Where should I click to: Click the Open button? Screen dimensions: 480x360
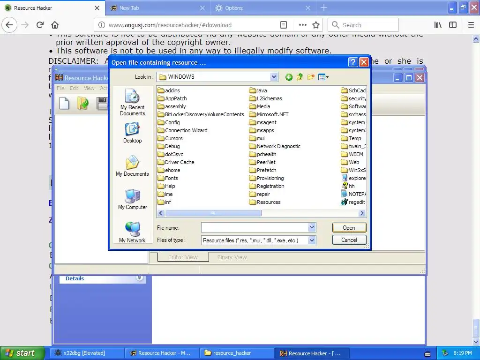[349, 228]
